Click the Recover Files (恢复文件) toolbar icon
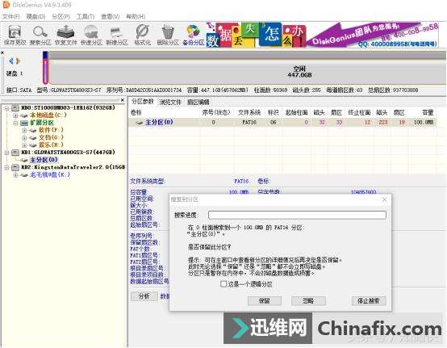The image size is (447, 348). pos(65,32)
